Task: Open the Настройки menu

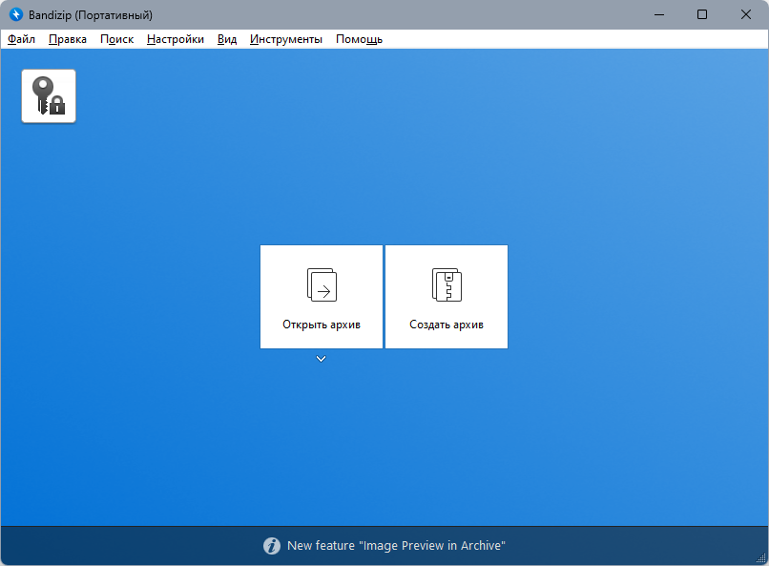Action: point(176,39)
